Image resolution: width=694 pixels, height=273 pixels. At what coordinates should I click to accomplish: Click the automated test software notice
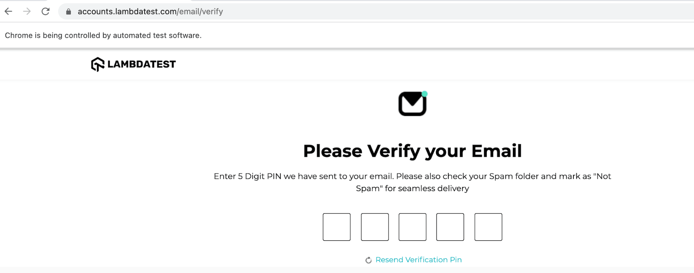point(103,36)
